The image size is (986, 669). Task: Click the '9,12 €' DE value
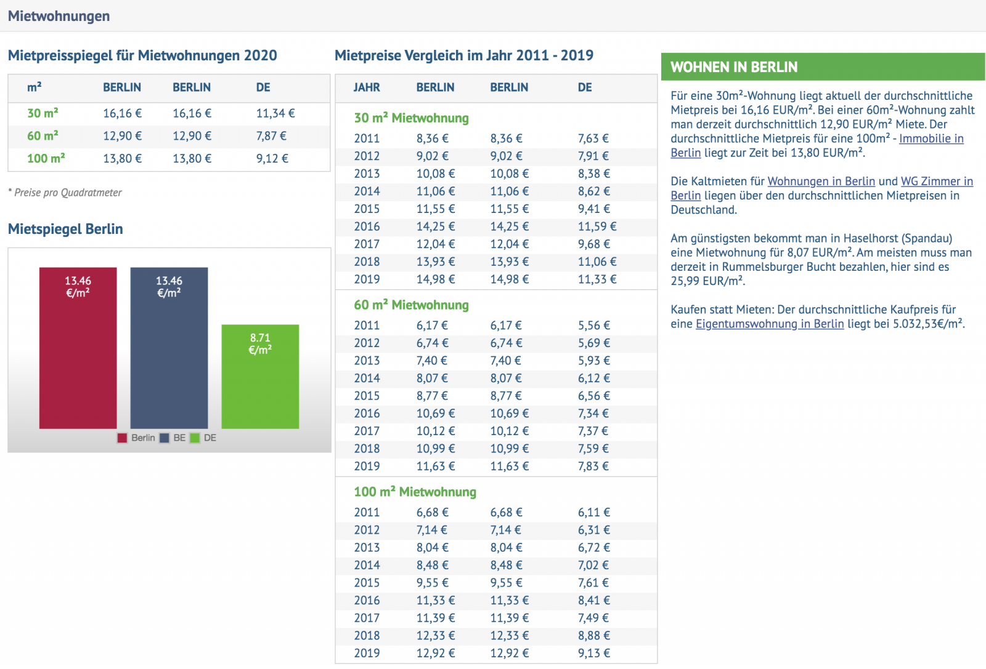pos(272,159)
